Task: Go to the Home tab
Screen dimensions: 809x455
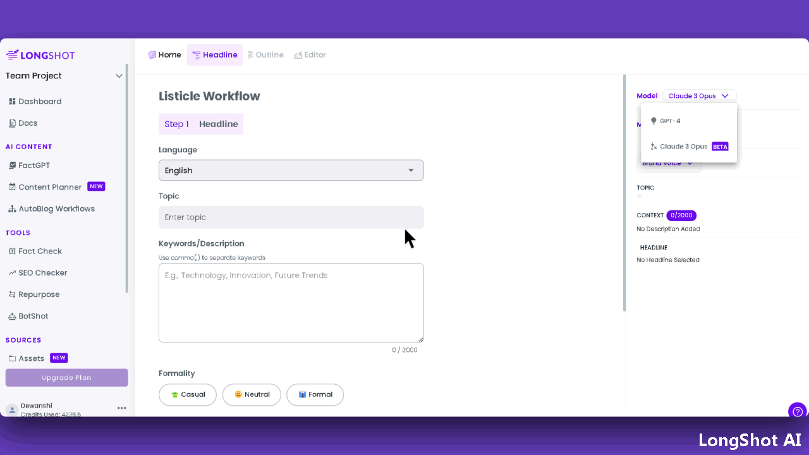Action: click(x=164, y=55)
